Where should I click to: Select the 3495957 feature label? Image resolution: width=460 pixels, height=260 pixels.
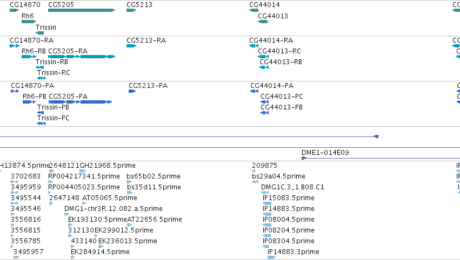point(29,252)
